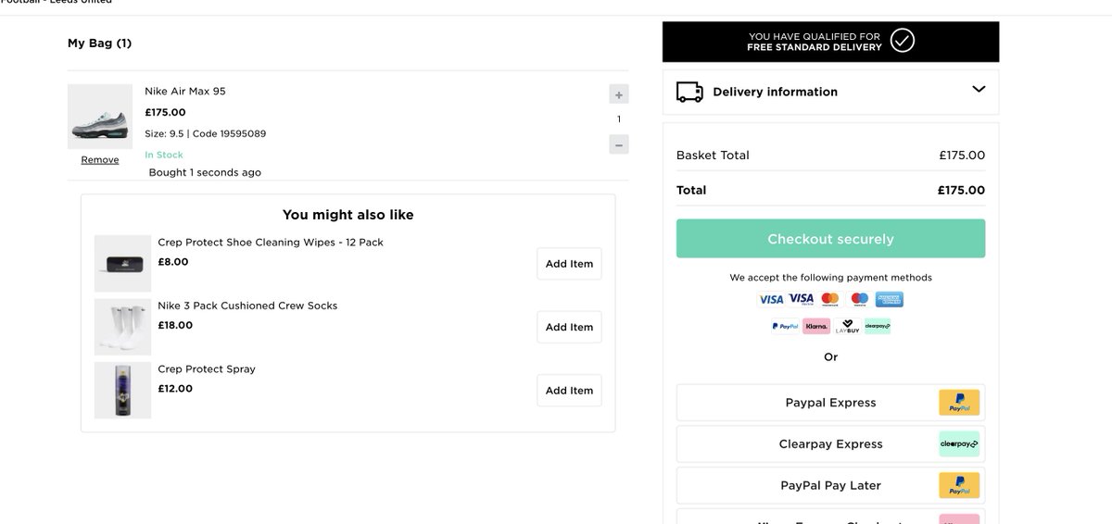
Task: Click the American Express payment icon
Action: click(890, 299)
